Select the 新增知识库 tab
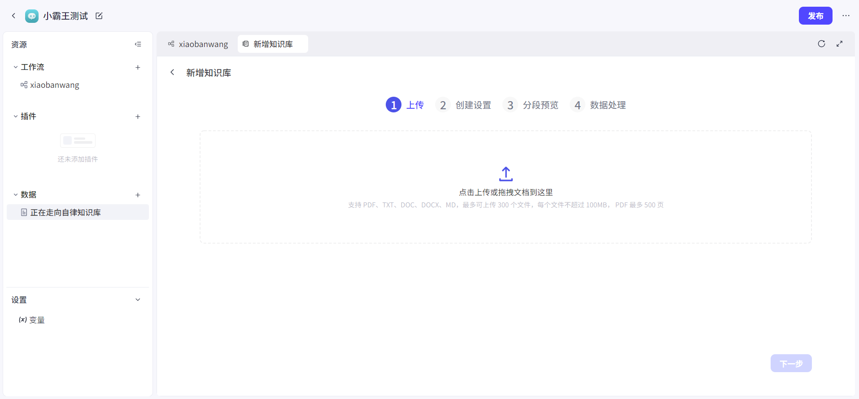The width and height of the screenshot is (859, 399). pyautogui.click(x=272, y=44)
